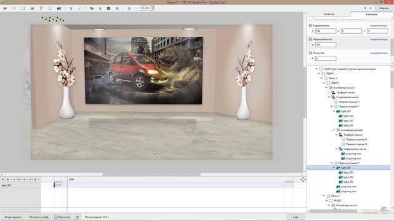Viewport: 394px width, 221px height.
Task: Select the Mask (M) tool in toolbar
Action: 14,8
